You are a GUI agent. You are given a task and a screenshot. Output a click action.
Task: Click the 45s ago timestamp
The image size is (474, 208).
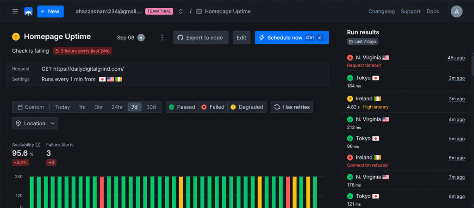point(456,58)
